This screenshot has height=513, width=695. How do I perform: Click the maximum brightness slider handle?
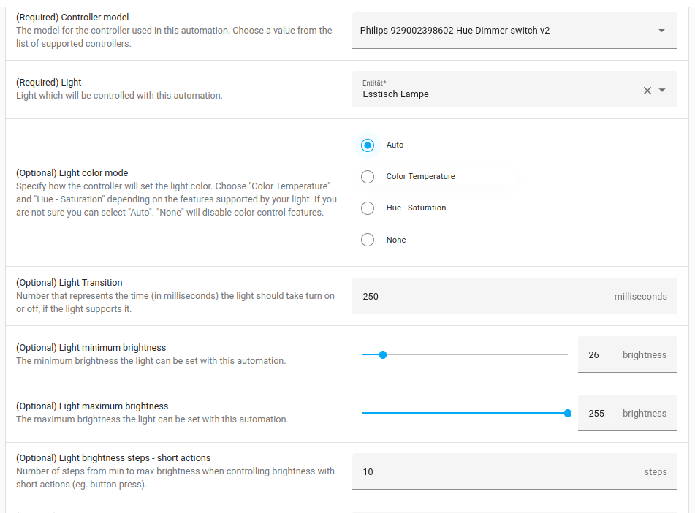568,414
